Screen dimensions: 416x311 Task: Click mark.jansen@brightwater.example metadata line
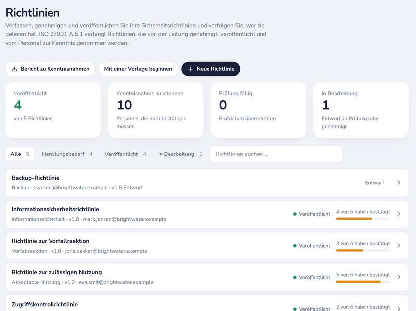coord(89,219)
